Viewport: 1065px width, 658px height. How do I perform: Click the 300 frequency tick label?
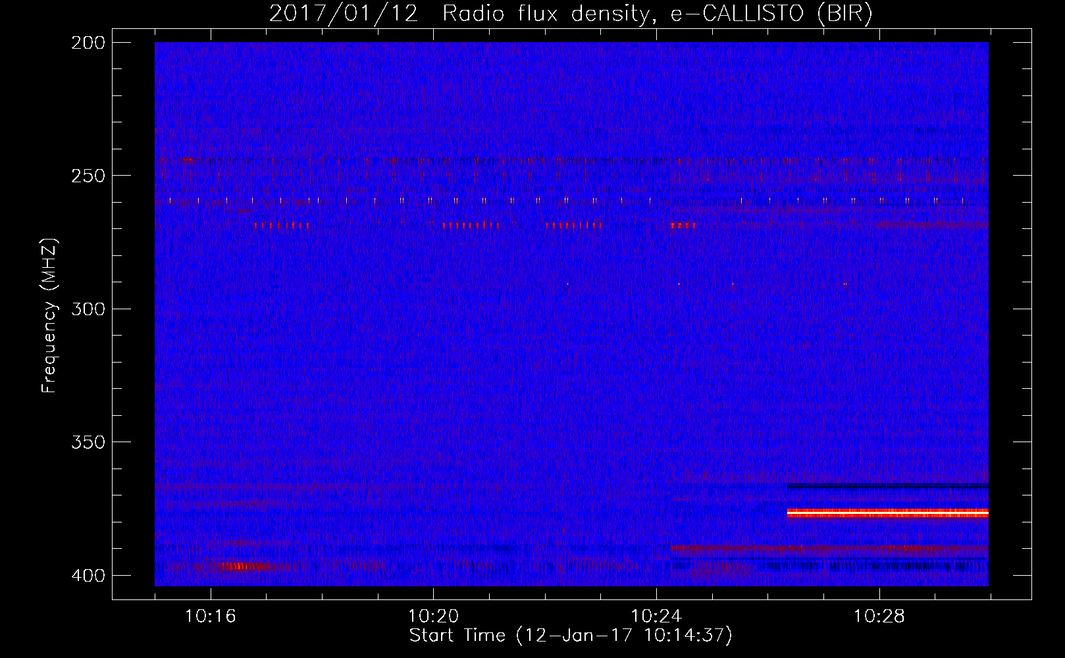(88, 309)
